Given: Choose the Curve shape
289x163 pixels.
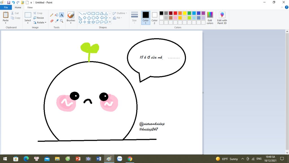Looking at the screenshot, I should 85,14.
